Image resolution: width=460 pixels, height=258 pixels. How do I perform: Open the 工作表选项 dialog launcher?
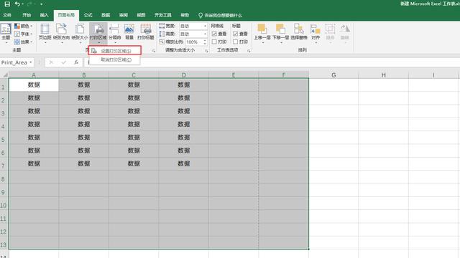[249, 51]
